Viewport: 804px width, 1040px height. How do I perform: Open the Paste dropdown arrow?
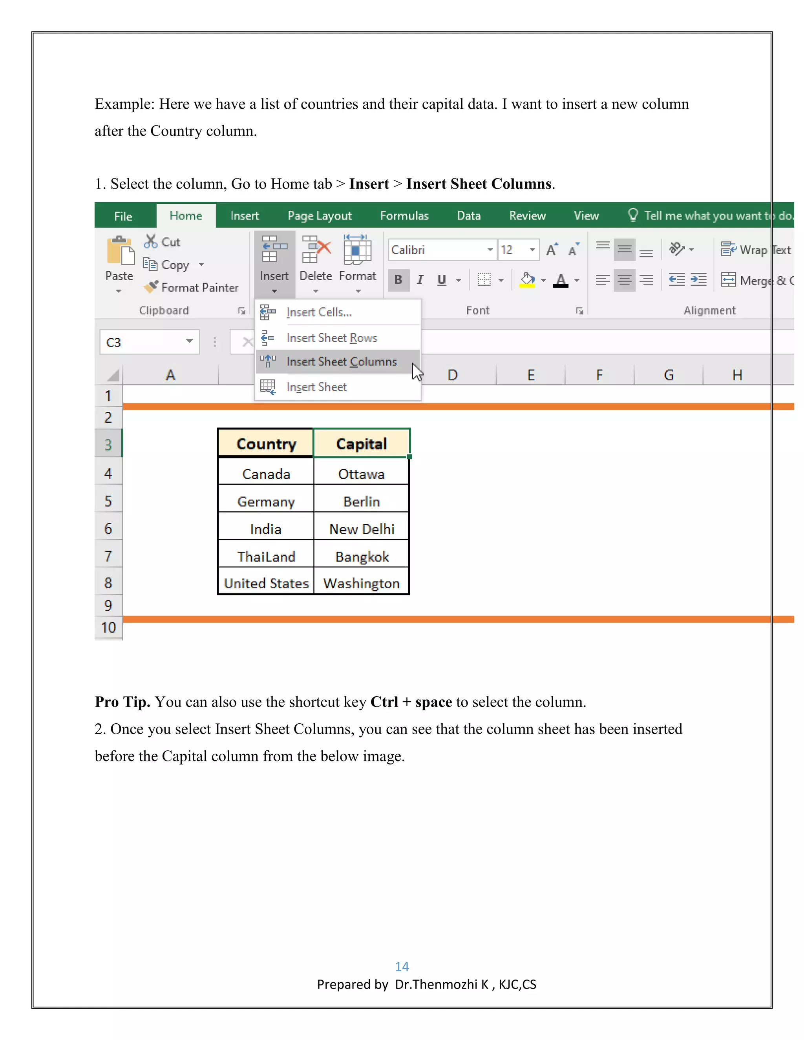[119, 291]
